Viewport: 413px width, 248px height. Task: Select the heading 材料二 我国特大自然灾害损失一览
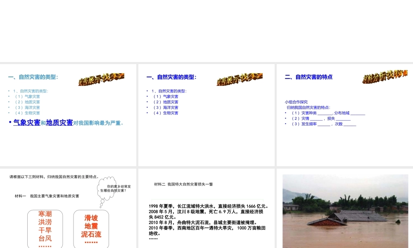(x=183, y=184)
